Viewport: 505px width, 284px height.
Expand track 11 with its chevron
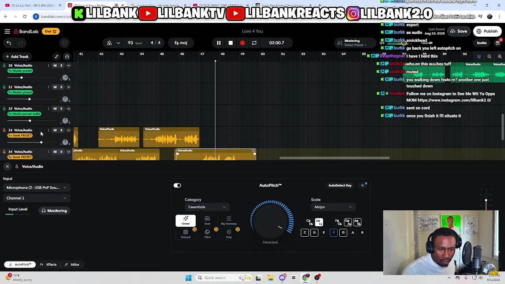(69, 87)
